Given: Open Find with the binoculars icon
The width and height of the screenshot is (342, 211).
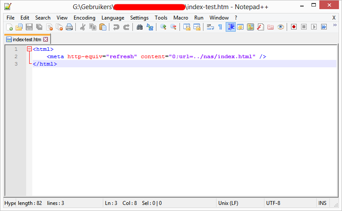Looking at the screenshot, I should pos(139,27).
